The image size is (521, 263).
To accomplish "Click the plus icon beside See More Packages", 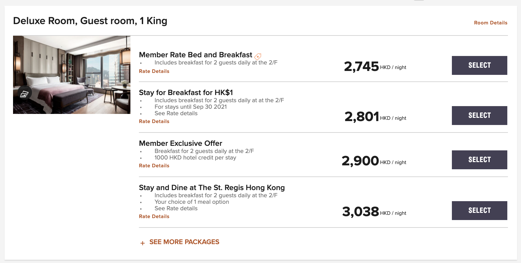I will [x=142, y=243].
